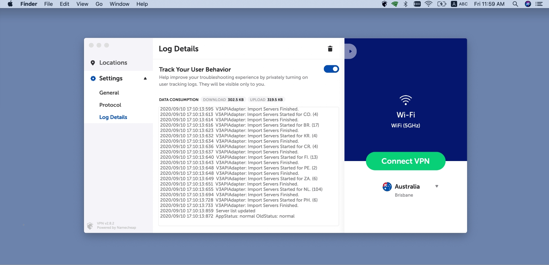The image size is (549, 265).
Task: Open the File menu
Action: (x=48, y=4)
